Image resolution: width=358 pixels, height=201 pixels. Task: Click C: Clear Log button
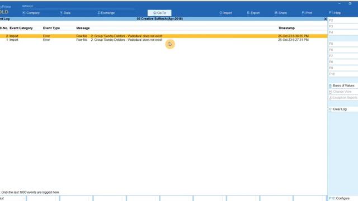pyautogui.click(x=343, y=109)
